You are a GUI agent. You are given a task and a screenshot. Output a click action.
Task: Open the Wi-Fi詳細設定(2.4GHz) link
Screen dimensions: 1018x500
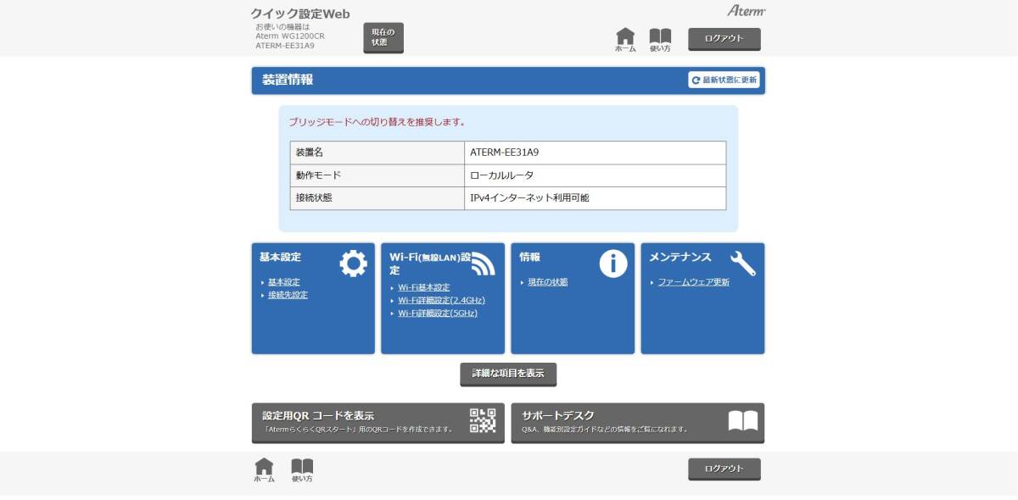442,300
